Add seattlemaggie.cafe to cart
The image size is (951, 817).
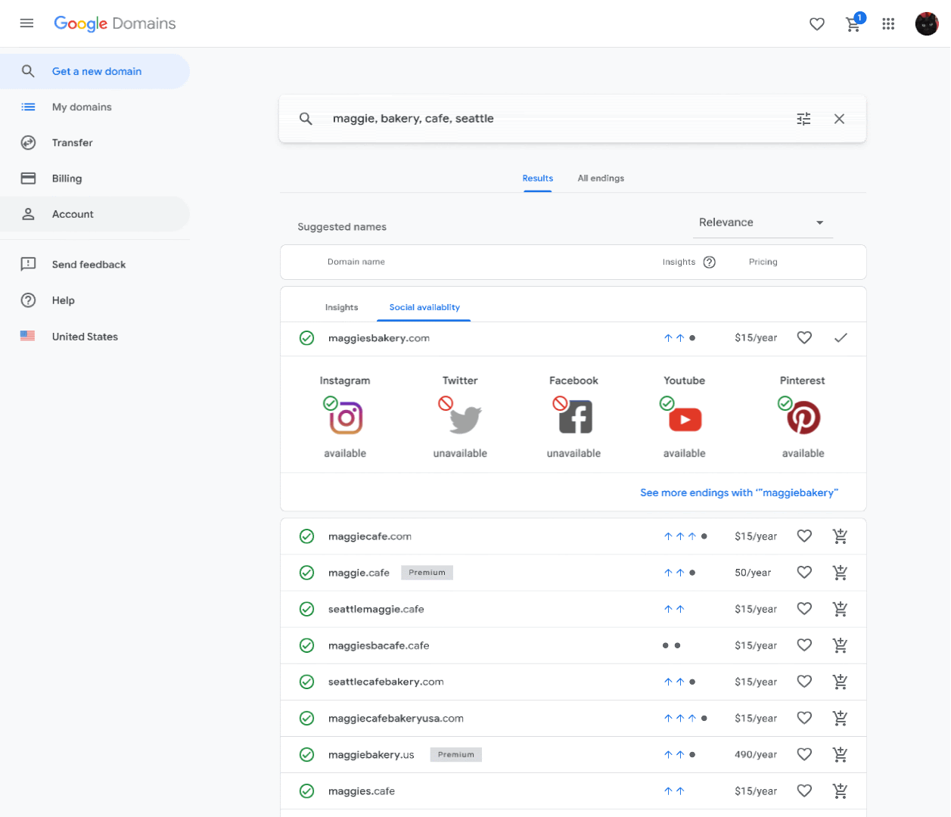[840, 608]
